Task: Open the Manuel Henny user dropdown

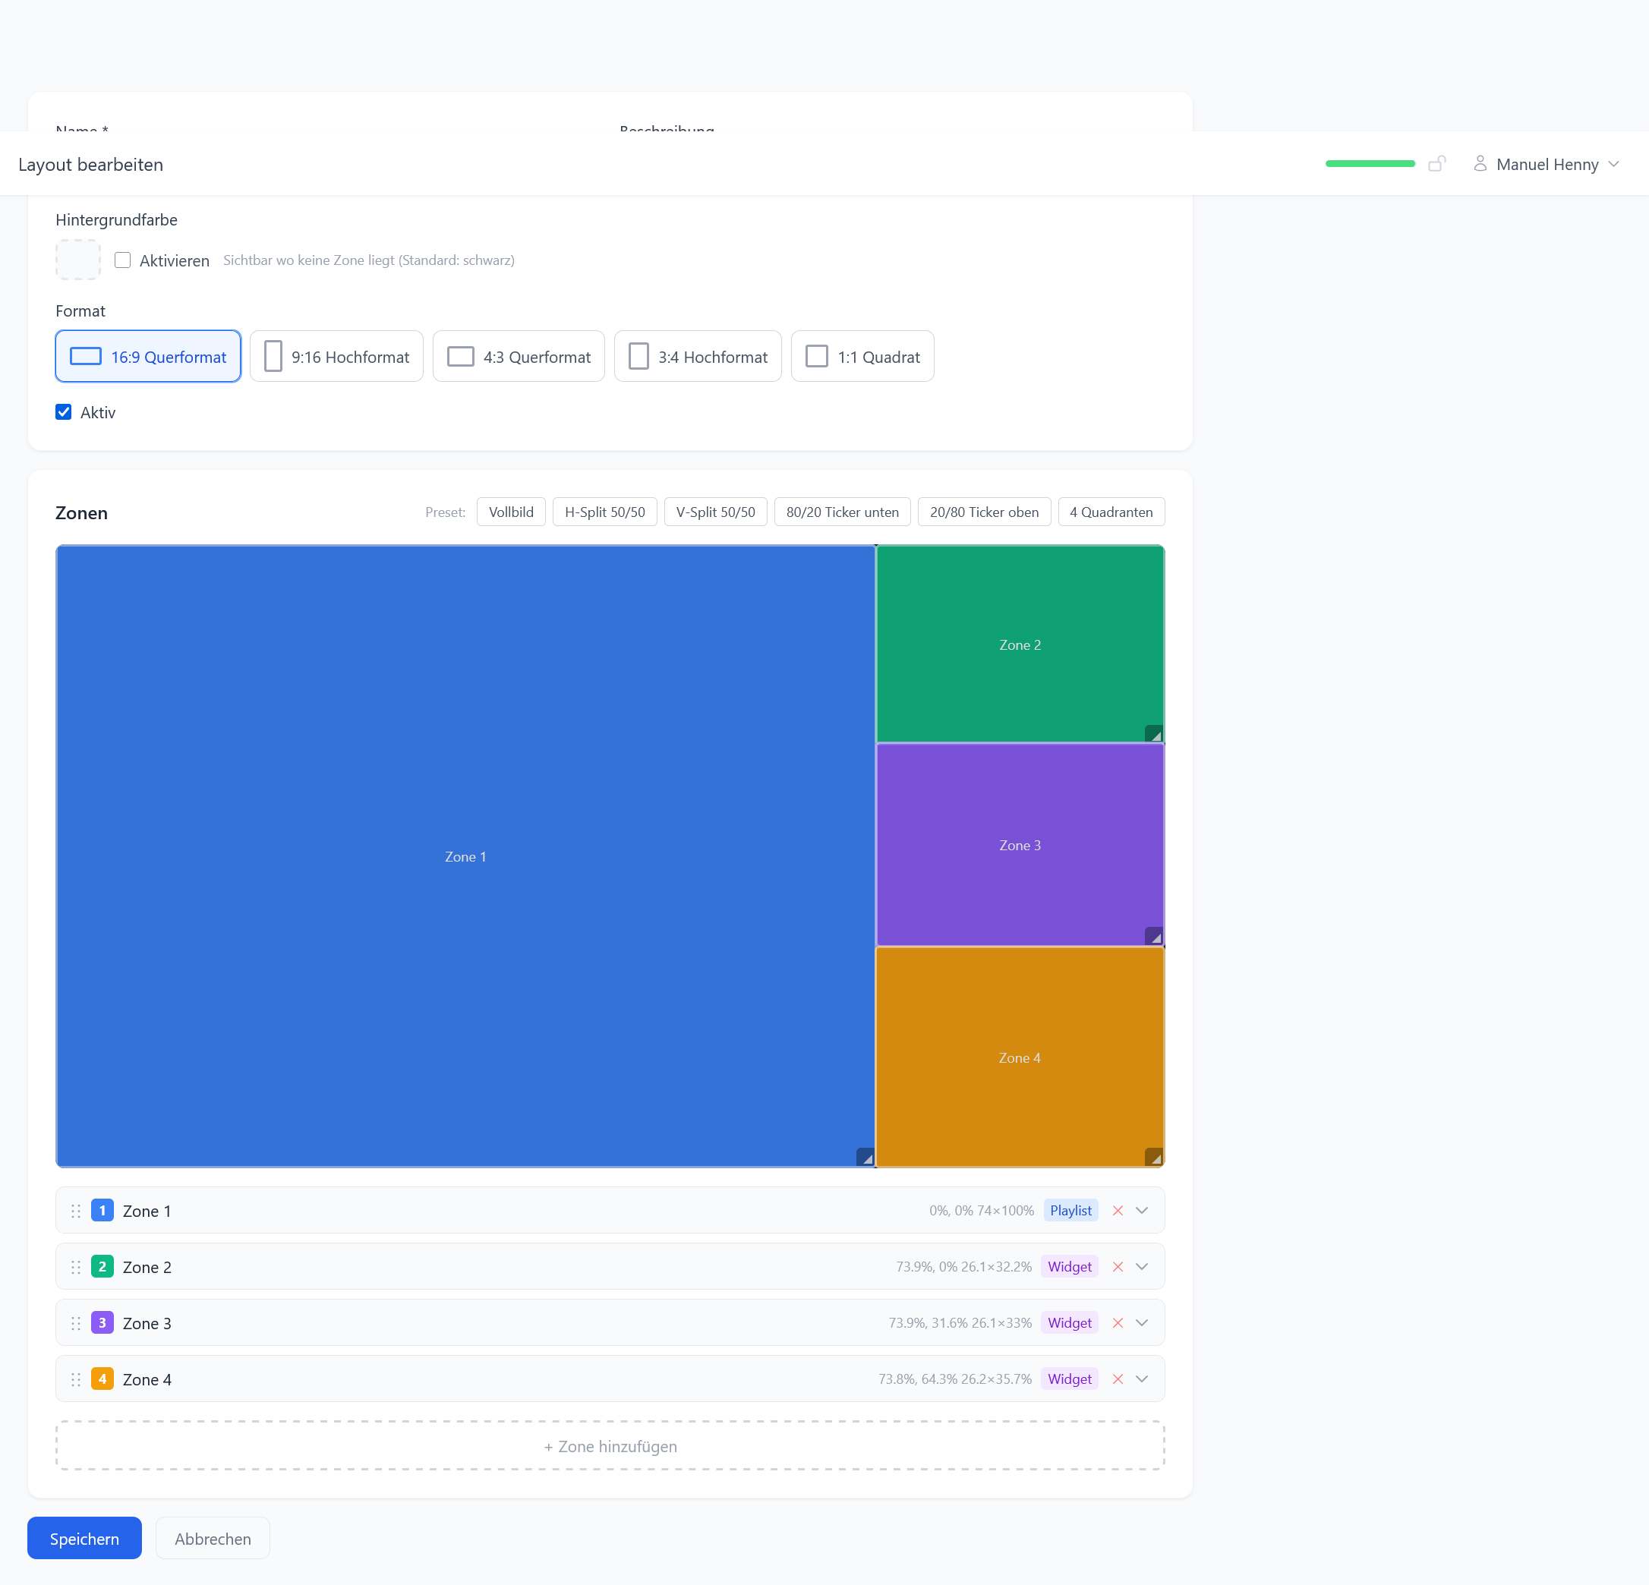Action: point(1547,164)
